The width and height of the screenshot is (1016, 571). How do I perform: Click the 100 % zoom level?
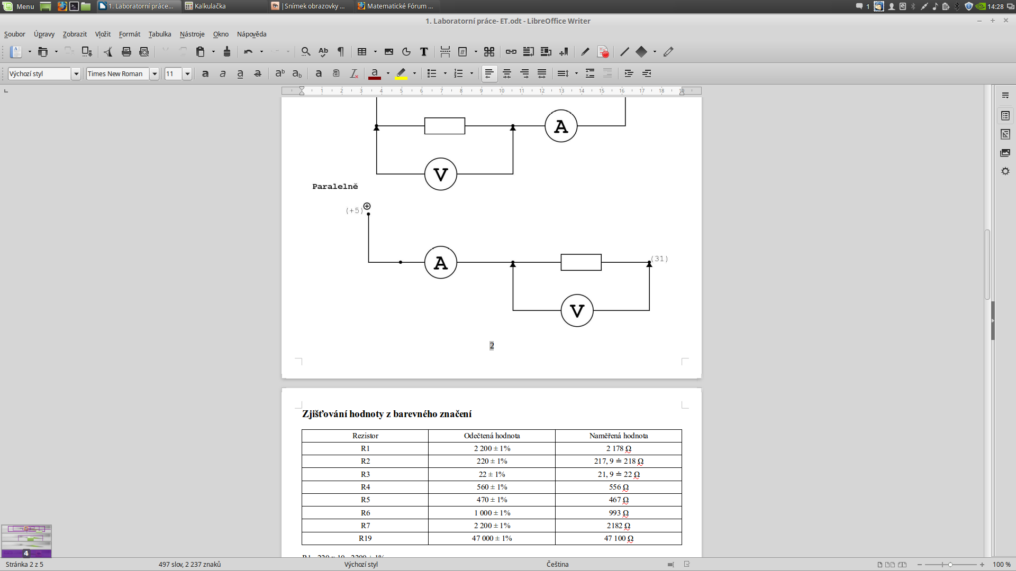click(1001, 565)
